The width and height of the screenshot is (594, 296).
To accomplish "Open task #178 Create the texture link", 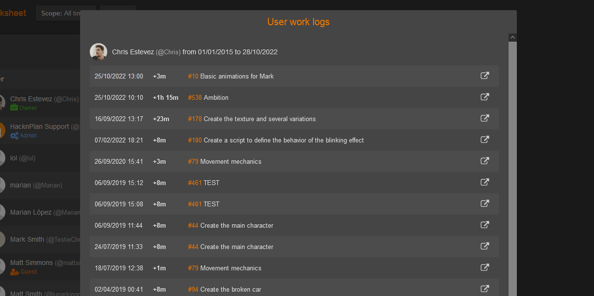I will coord(251,119).
